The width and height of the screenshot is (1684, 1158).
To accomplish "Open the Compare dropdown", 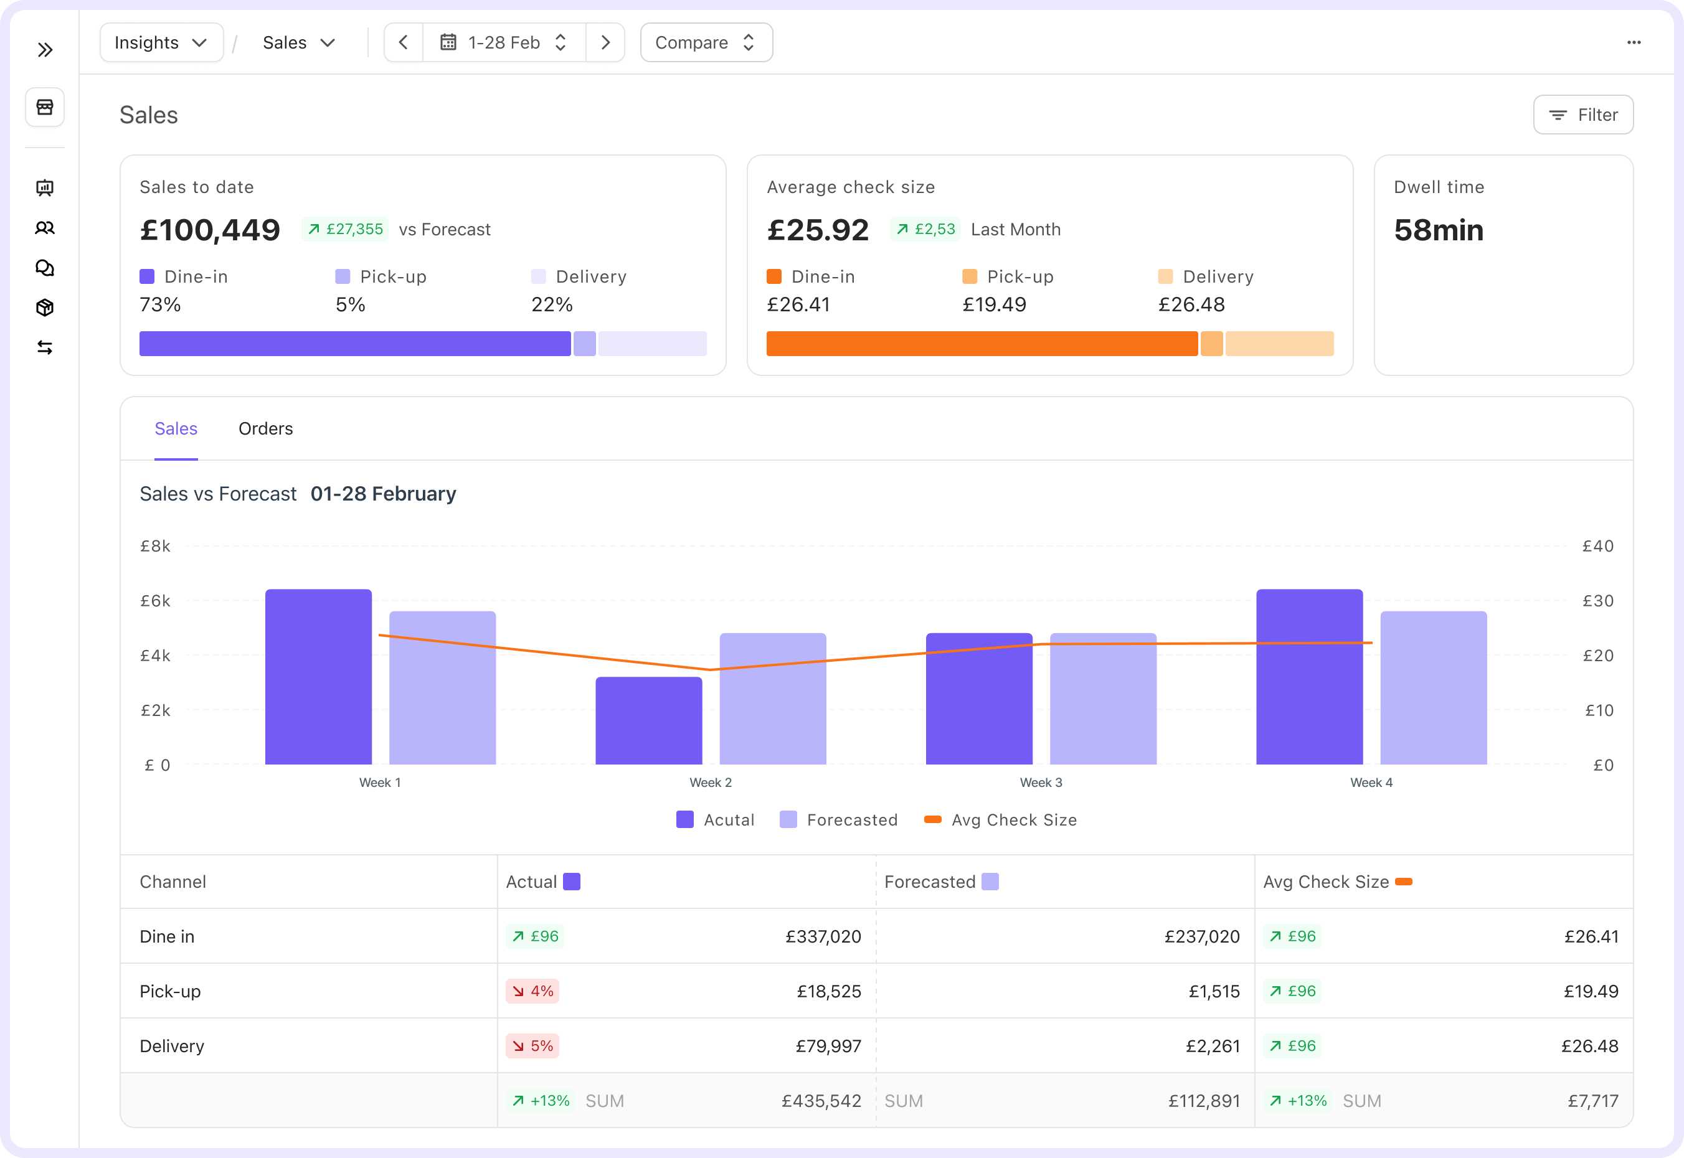I will 706,43.
